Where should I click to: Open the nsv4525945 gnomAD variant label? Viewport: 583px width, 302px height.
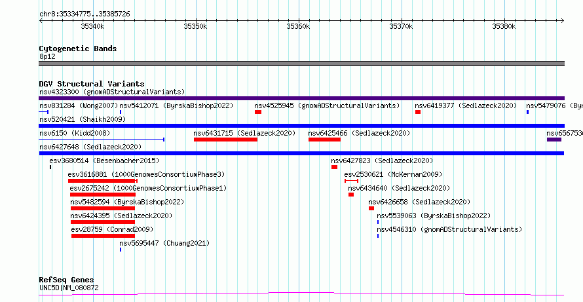327,105
